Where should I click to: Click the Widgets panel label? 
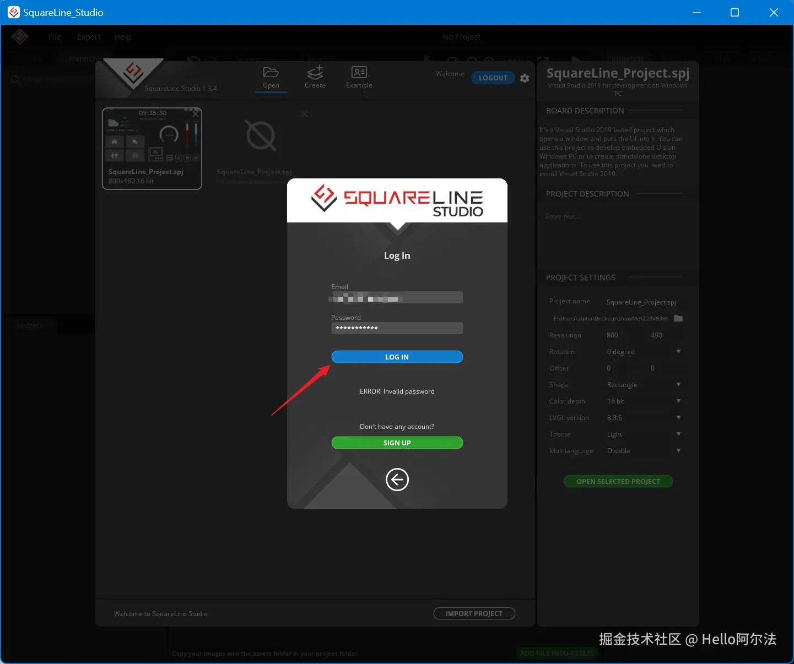tap(30, 325)
